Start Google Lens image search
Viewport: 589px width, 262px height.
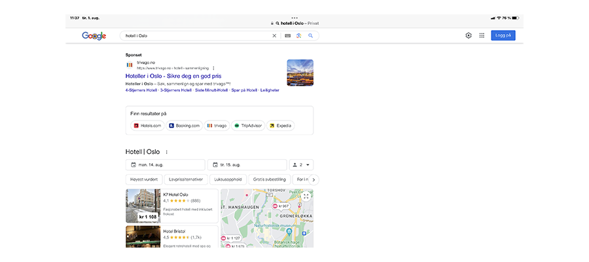(x=299, y=36)
